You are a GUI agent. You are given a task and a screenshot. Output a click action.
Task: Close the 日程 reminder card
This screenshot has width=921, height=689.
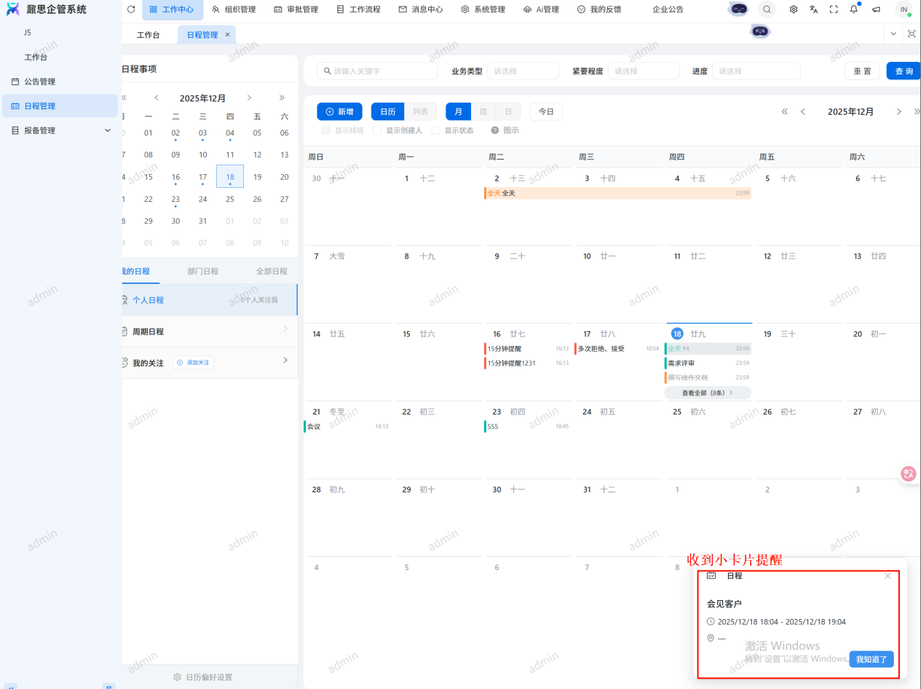coord(888,576)
